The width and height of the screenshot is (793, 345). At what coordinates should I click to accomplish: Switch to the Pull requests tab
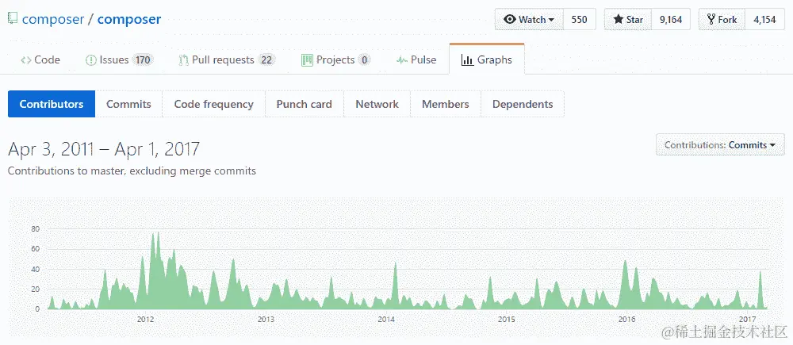(x=227, y=59)
